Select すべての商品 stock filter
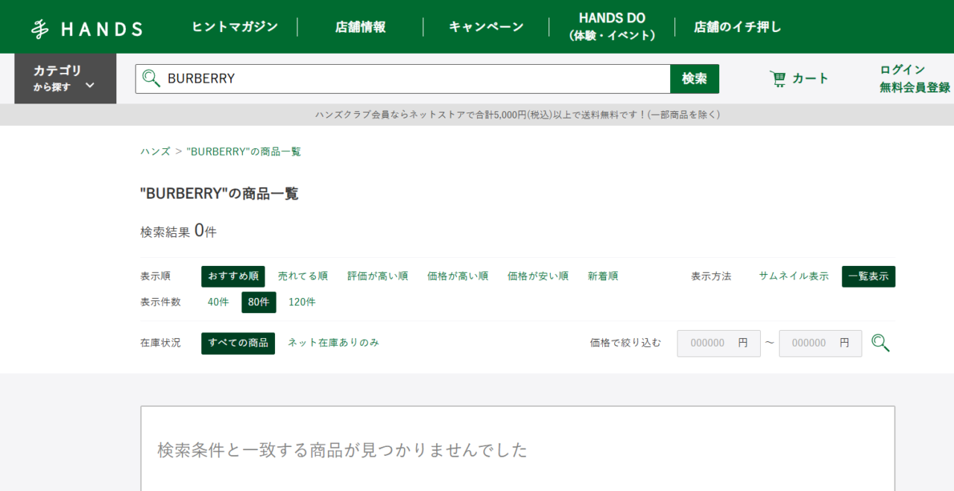 (x=238, y=343)
